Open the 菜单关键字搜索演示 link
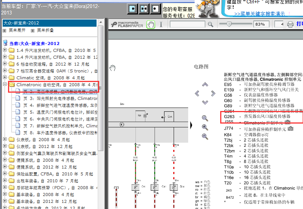The image size is (303, 209). [x=259, y=14]
